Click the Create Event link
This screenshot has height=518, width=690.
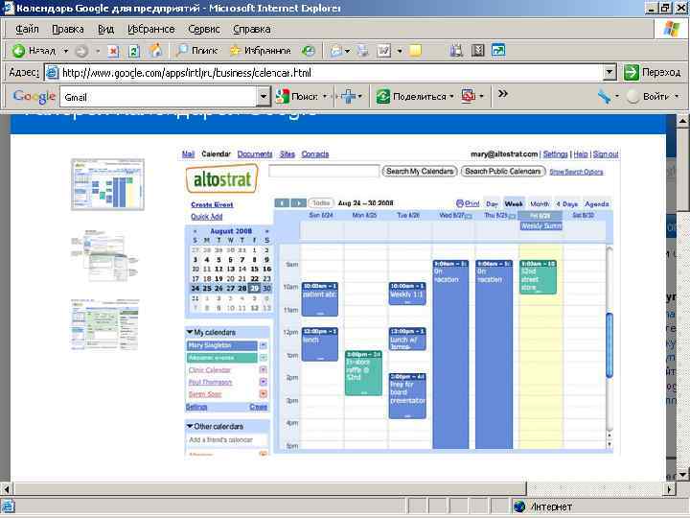[x=212, y=204]
